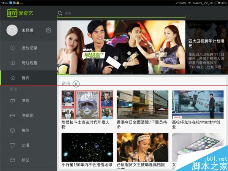Select 首页 in the sidebar
This screenshot has height=171, width=228.
click(x=28, y=78)
